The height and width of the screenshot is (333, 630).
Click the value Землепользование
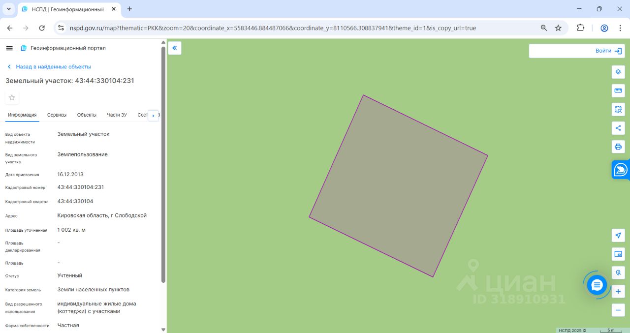pyautogui.click(x=83, y=154)
